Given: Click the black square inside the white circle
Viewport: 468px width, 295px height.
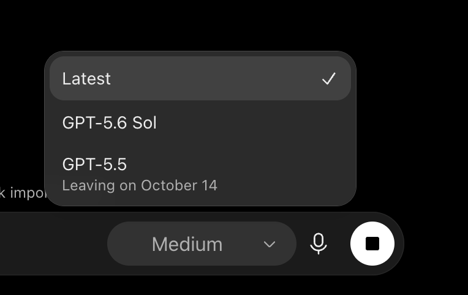Looking at the screenshot, I should (372, 244).
